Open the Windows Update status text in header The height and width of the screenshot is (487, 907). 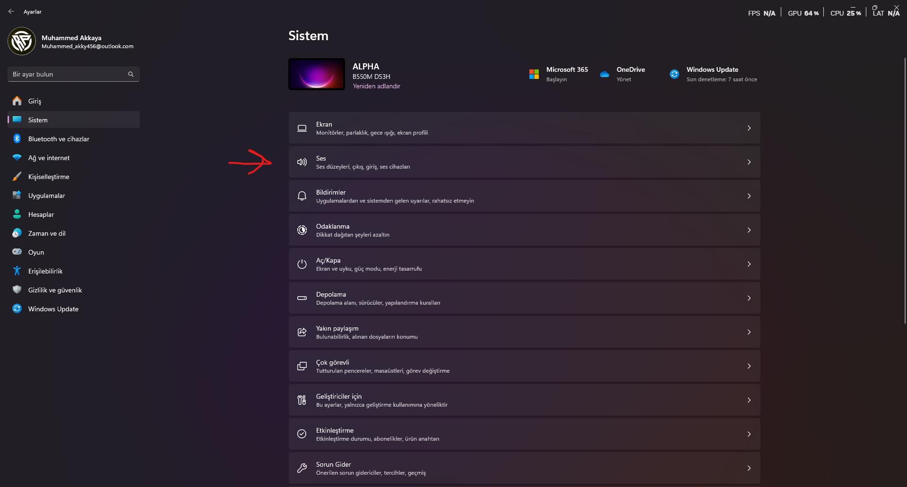point(722,79)
